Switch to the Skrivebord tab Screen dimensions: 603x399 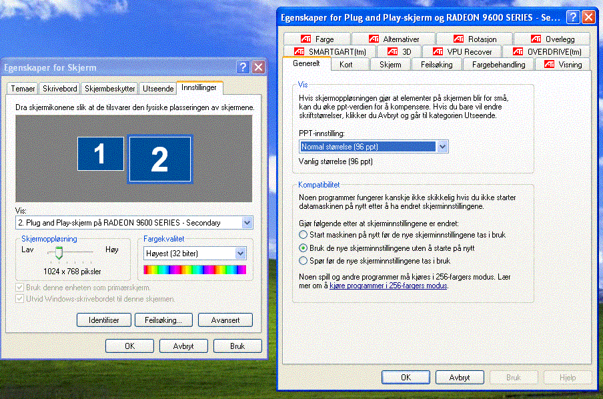coord(59,89)
